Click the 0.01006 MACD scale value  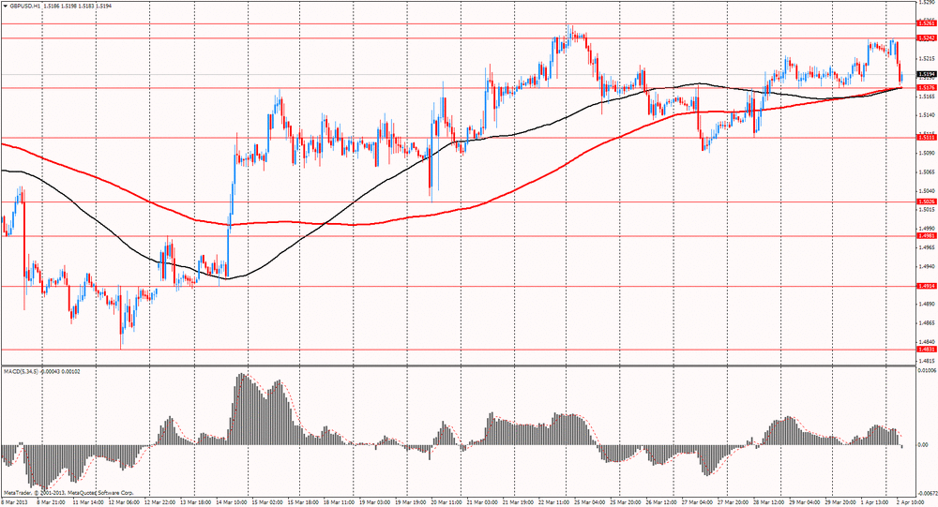[927, 371]
